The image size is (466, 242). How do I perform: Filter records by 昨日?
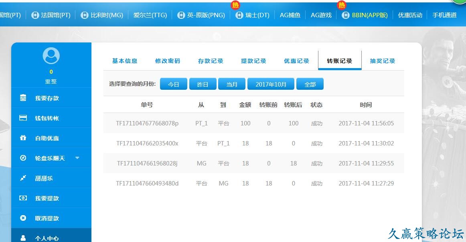[x=203, y=84]
